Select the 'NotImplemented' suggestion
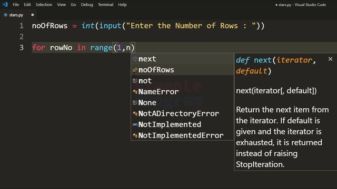The height and width of the screenshot is (189, 337). tap(182, 124)
